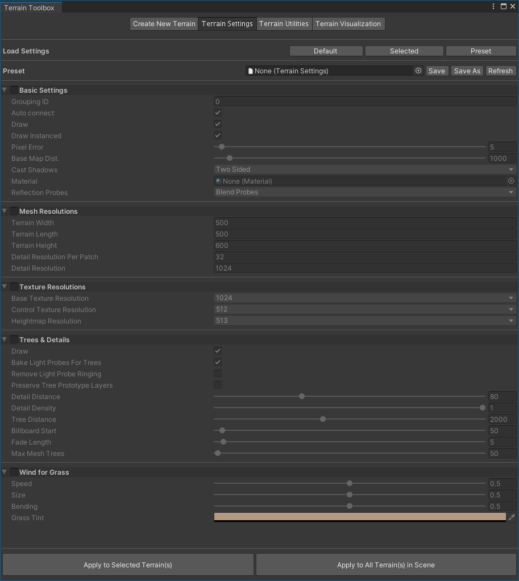This screenshot has width=519, height=581.
Task: Open the Heightmap Resolution dropdown
Action: 364,321
